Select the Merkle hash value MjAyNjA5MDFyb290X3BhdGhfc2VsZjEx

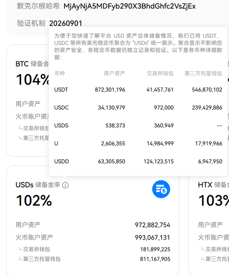click(x=130, y=6)
